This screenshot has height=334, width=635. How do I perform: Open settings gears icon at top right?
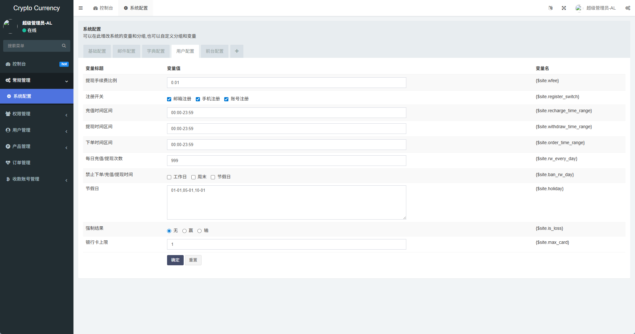[x=628, y=8]
